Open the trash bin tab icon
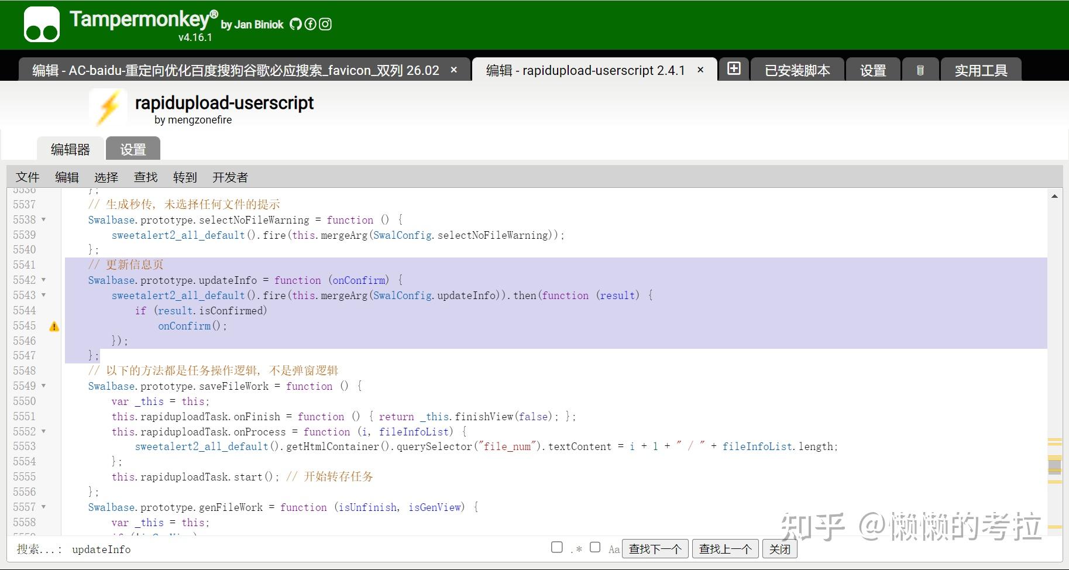Screen dimensions: 1069x570 (x=920, y=70)
